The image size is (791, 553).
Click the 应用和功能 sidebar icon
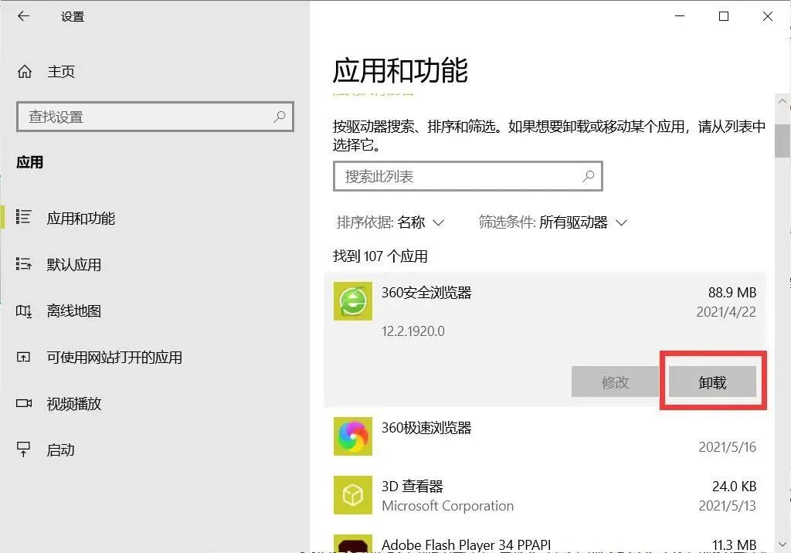click(23, 217)
